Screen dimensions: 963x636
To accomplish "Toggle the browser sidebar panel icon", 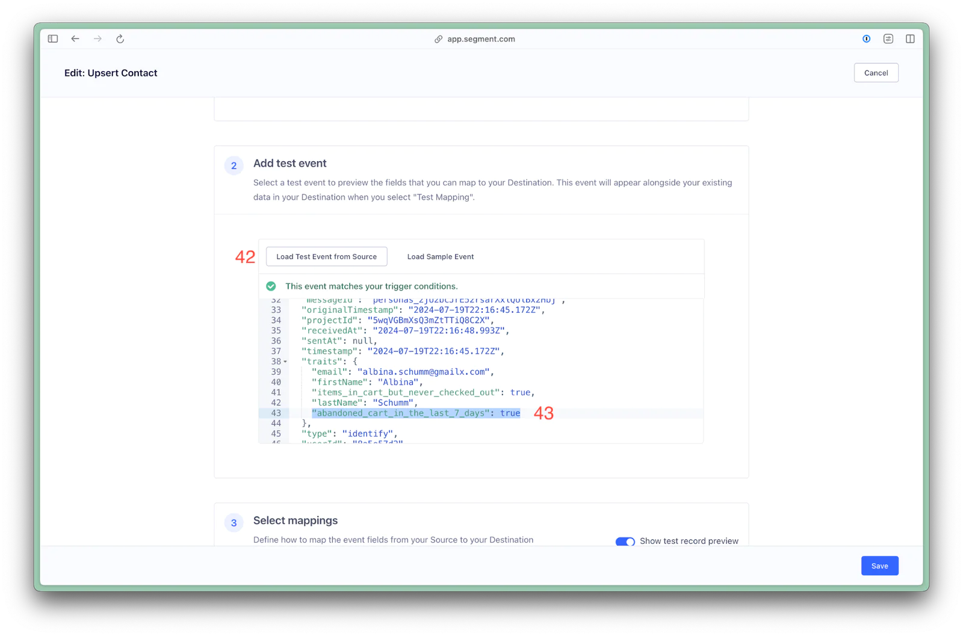I will [x=53, y=39].
